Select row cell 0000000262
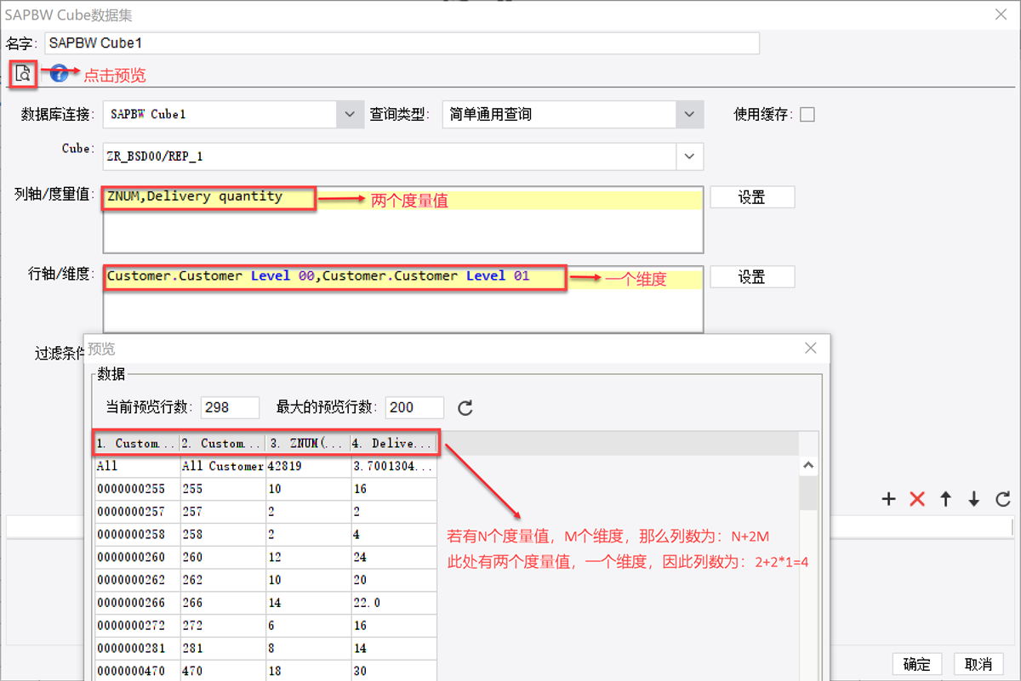The height and width of the screenshot is (681, 1021). [137, 580]
